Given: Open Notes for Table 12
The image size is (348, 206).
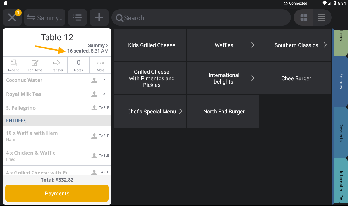Looking at the screenshot, I should coord(78,65).
